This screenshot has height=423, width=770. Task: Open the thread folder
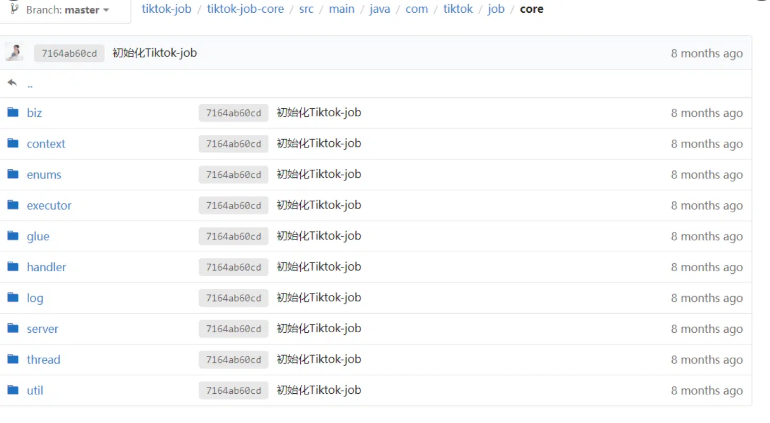coord(44,359)
